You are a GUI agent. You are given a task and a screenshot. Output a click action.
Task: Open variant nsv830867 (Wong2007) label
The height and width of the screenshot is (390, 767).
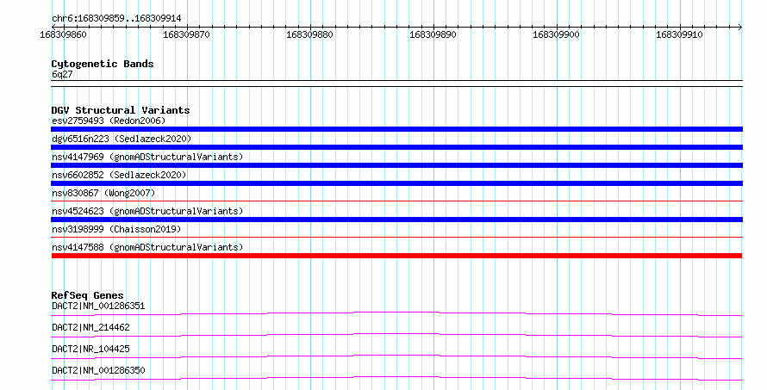tap(103, 193)
